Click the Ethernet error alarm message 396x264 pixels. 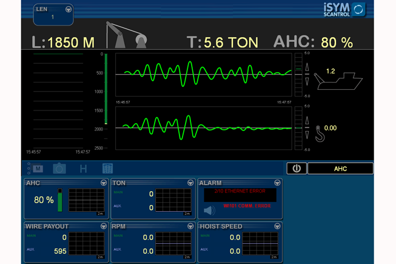(240, 191)
